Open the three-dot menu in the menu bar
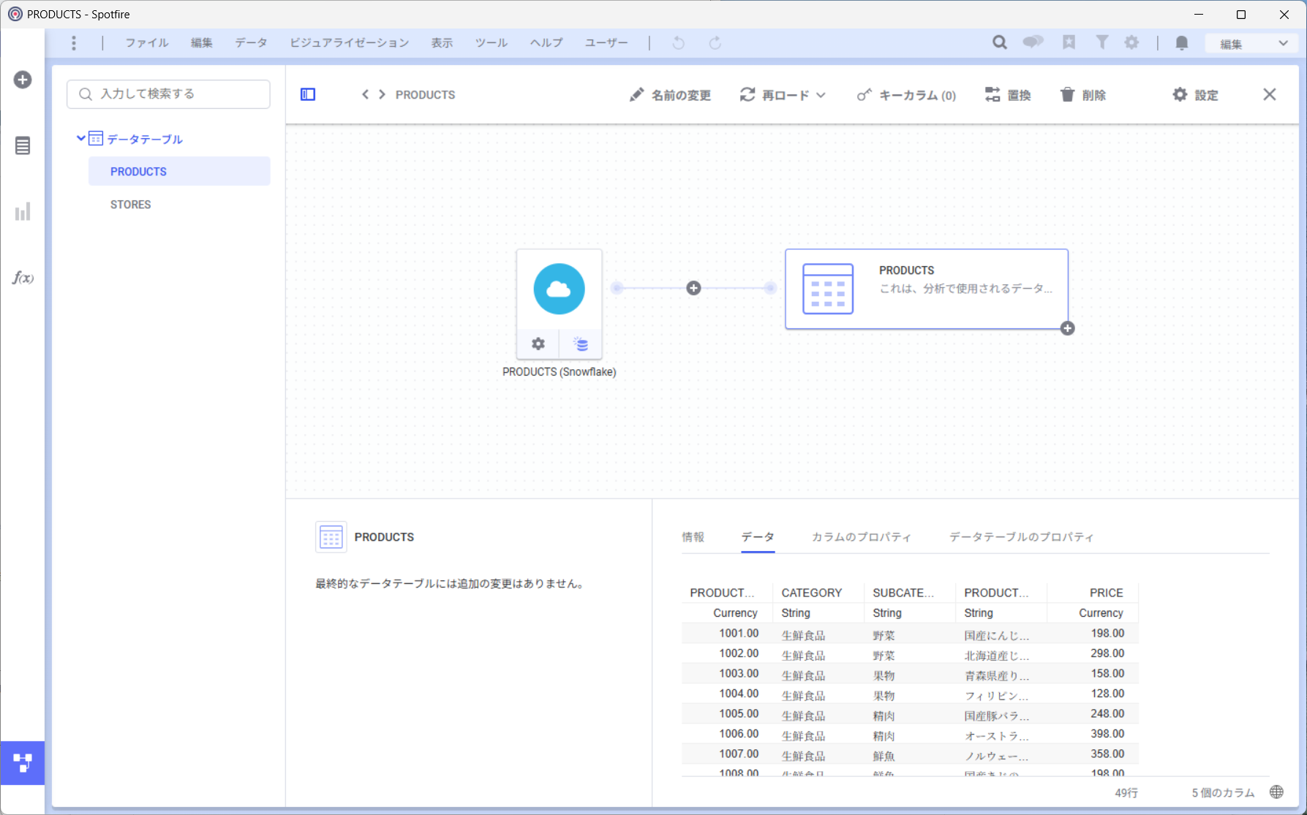1307x815 pixels. [74, 43]
